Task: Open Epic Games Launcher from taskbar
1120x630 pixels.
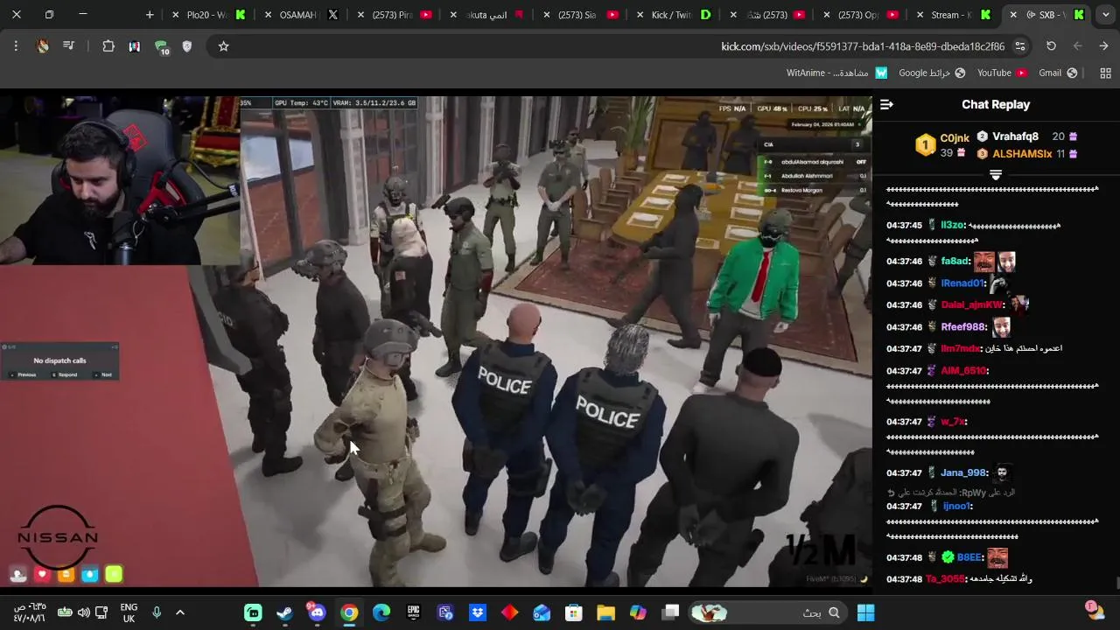Action: pyautogui.click(x=413, y=612)
